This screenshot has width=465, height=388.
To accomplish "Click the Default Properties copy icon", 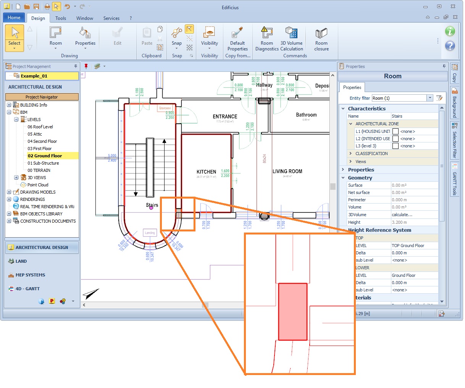I will (237, 33).
